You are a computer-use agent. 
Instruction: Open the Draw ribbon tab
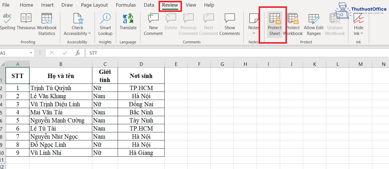[x=67, y=5]
